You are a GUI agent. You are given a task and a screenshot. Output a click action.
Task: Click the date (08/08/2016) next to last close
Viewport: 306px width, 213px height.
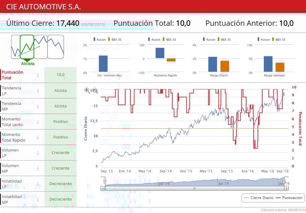(93, 25)
